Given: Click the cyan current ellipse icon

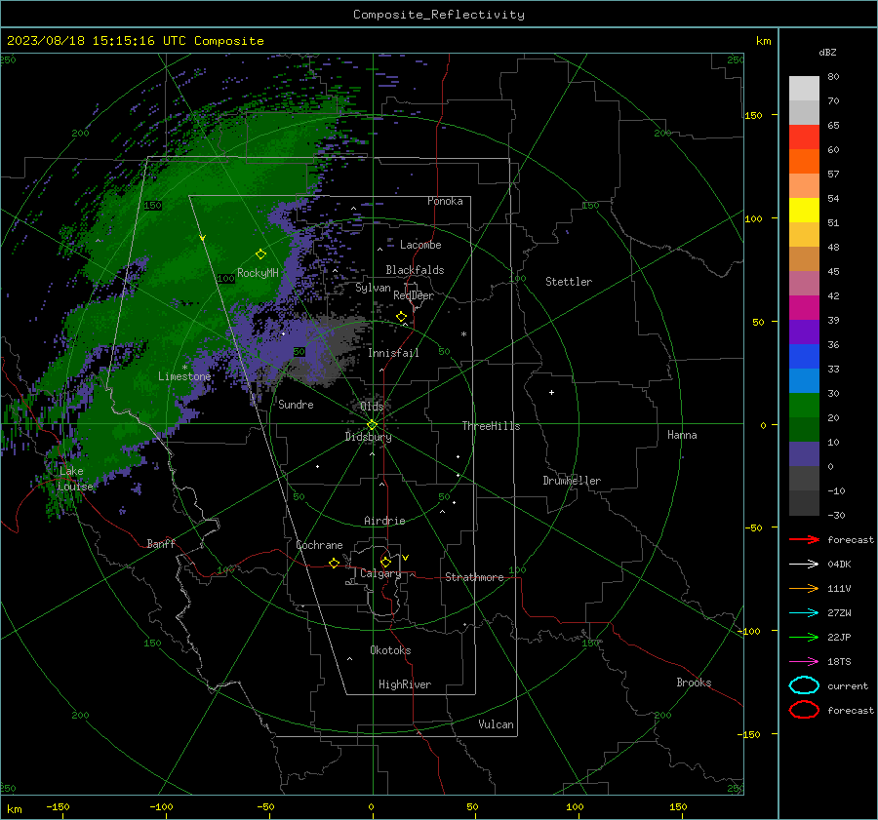Looking at the screenshot, I should [804, 685].
